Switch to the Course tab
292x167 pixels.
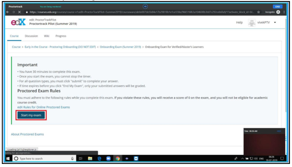point(14,36)
